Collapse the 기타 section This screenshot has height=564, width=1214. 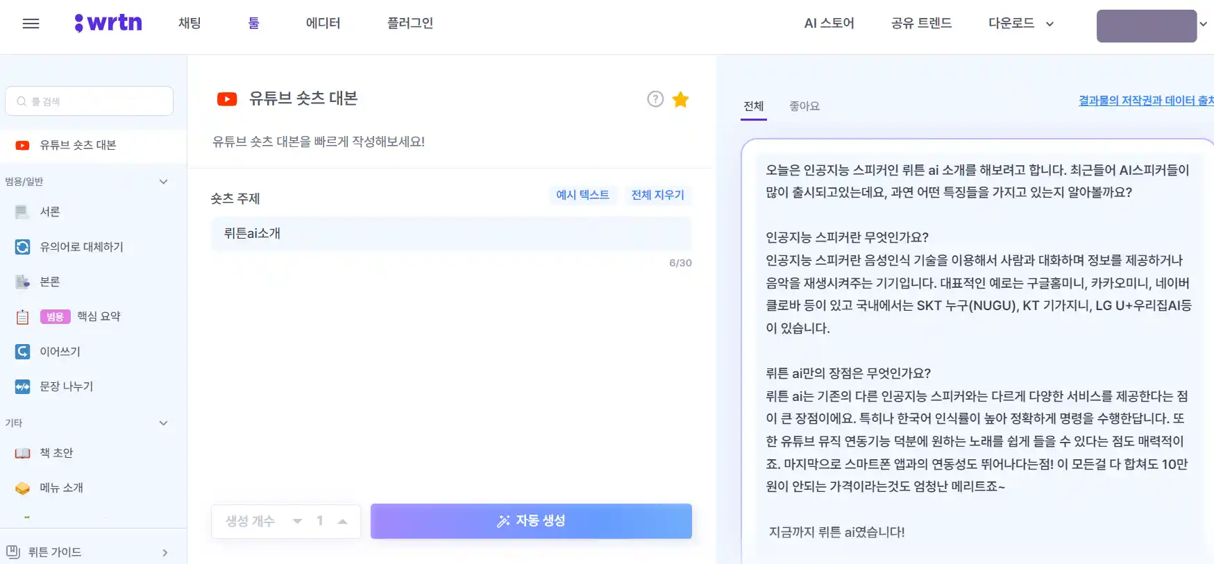point(164,423)
